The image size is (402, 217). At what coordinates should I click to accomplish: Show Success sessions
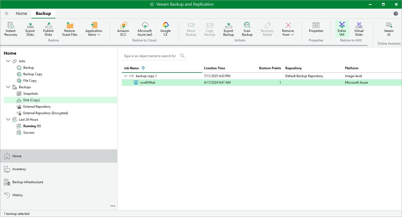[x=29, y=133]
